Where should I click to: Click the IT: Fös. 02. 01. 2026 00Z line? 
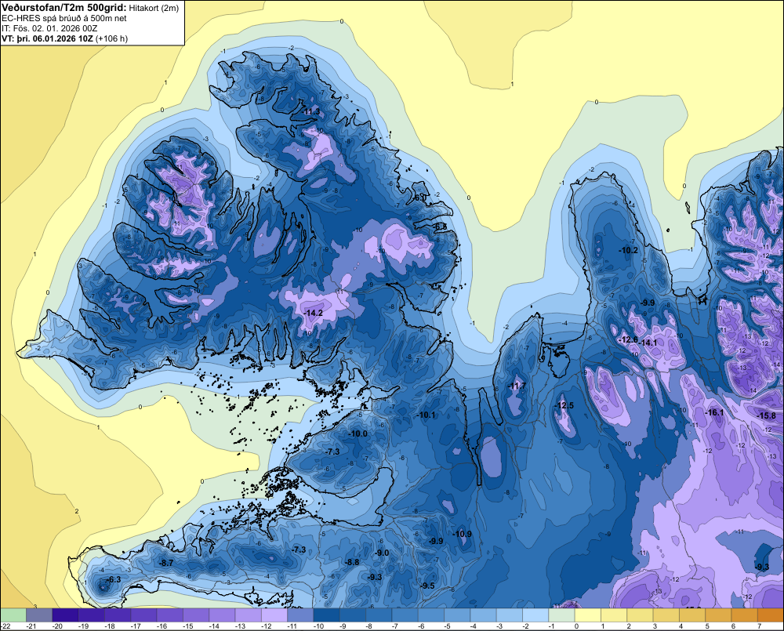[x=49, y=28]
